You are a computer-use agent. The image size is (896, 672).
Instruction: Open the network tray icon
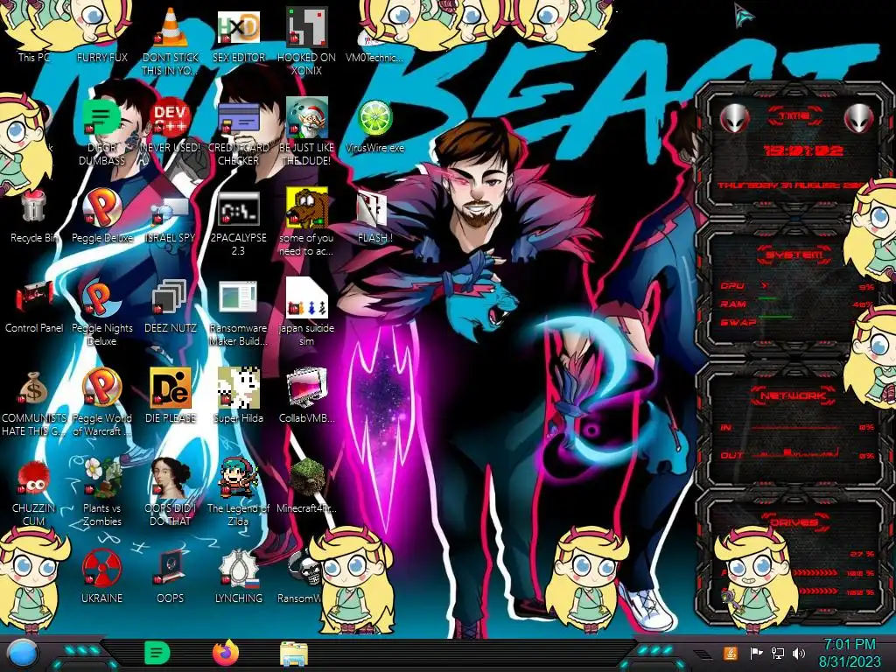click(777, 653)
